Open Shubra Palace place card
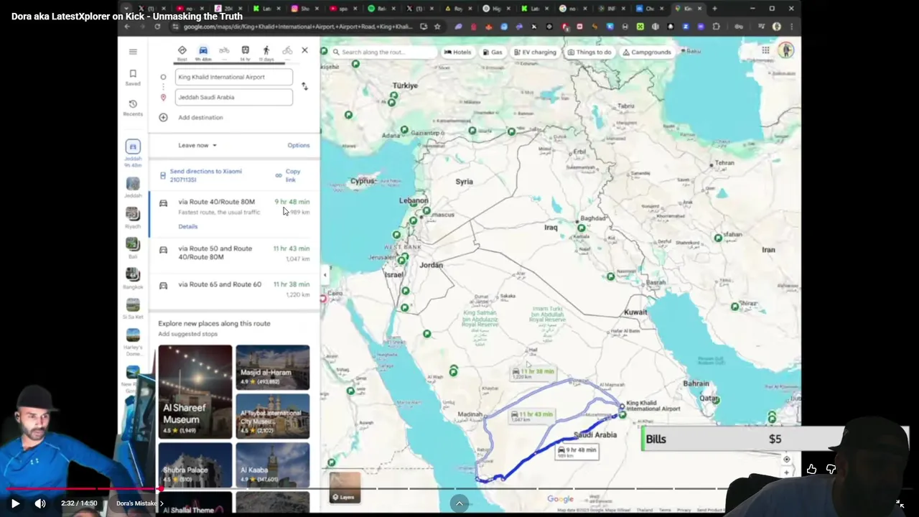 pyautogui.click(x=195, y=465)
